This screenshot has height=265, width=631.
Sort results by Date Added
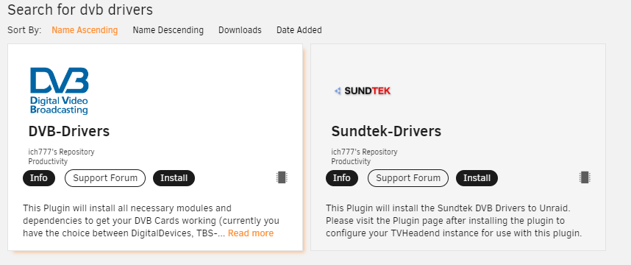pyautogui.click(x=299, y=30)
